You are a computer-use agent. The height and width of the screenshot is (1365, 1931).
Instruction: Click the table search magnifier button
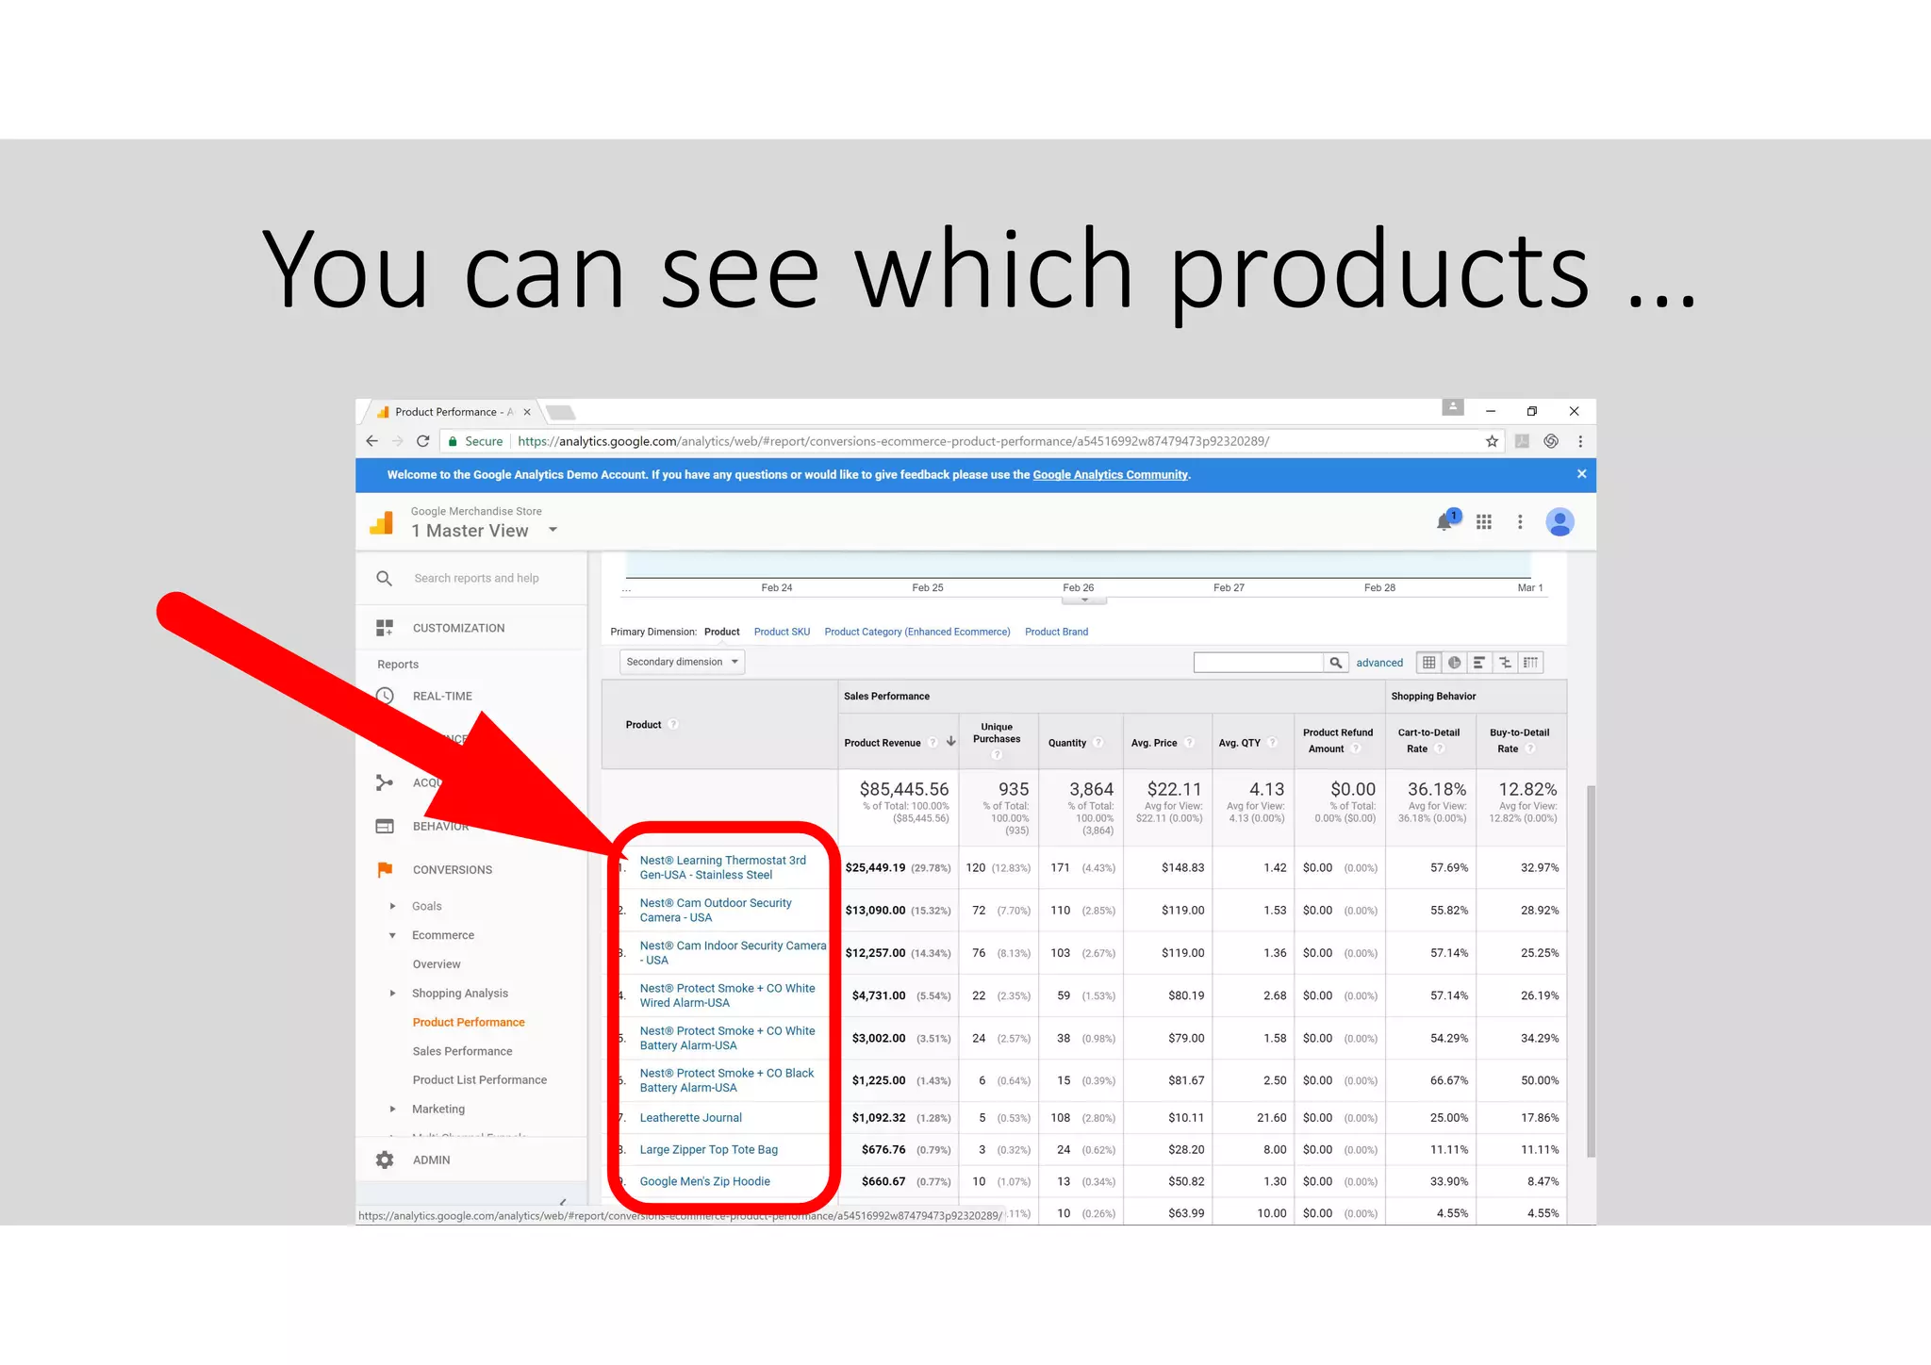coord(1336,663)
